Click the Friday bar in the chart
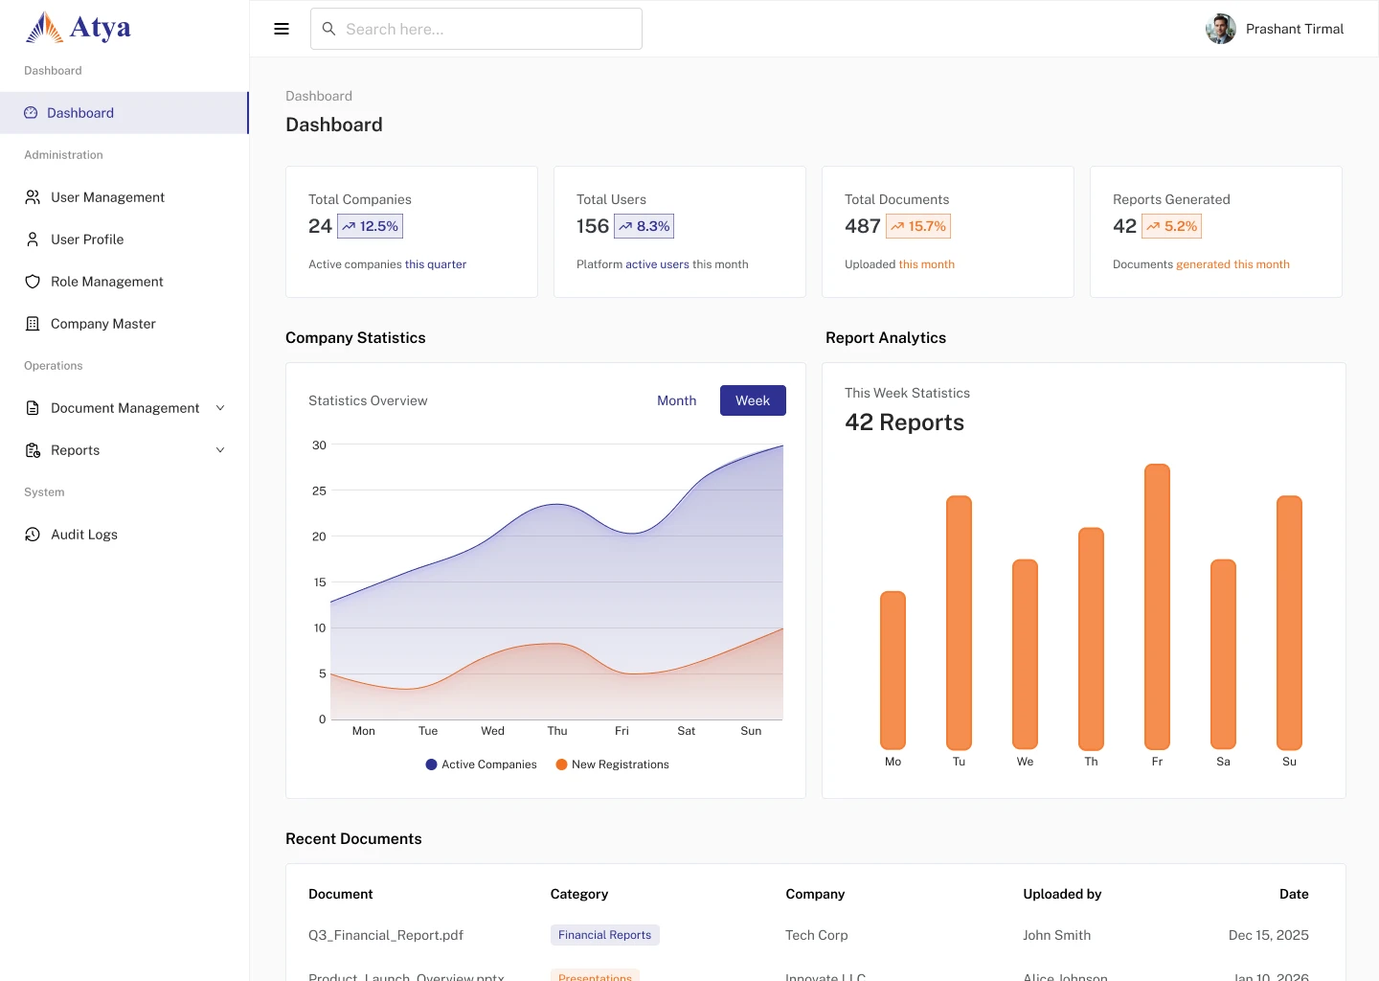This screenshot has height=981, width=1379. coord(1157,606)
